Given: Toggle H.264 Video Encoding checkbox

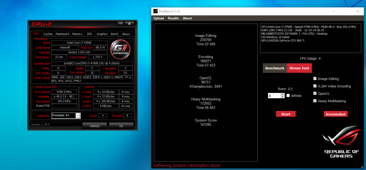Looking at the screenshot, I should tap(315, 86).
